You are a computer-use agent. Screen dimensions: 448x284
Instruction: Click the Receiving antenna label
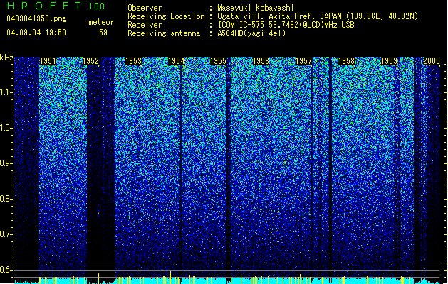pos(164,33)
